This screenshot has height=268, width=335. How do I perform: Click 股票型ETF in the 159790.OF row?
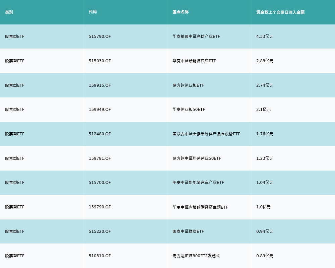click(15, 207)
